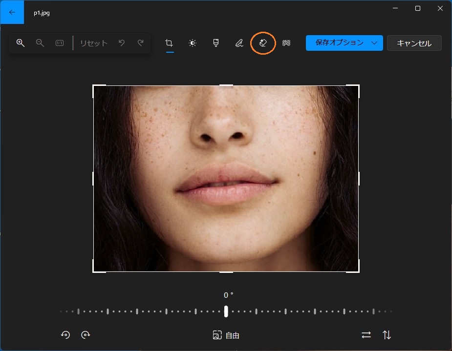Show actual size with the 1:1 icon
The width and height of the screenshot is (452, 351).
point(60,43)
